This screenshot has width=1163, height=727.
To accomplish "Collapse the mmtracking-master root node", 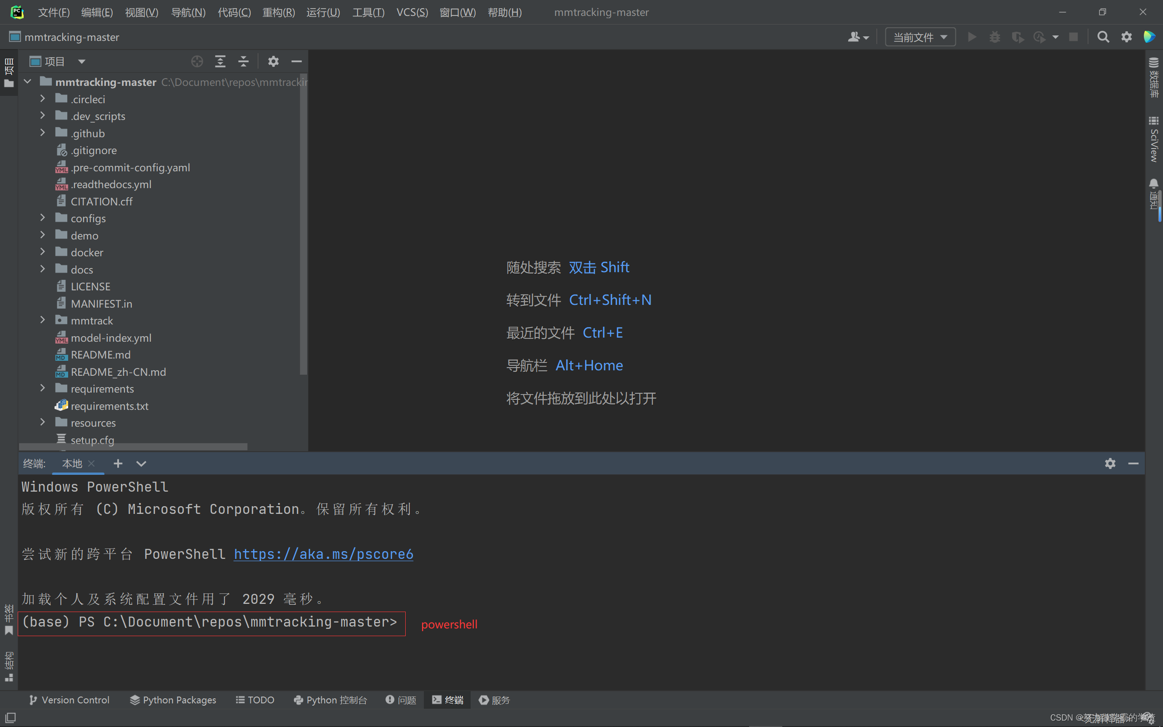I will coord(27,81).
